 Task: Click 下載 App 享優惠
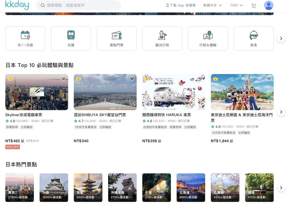point(181,5)
